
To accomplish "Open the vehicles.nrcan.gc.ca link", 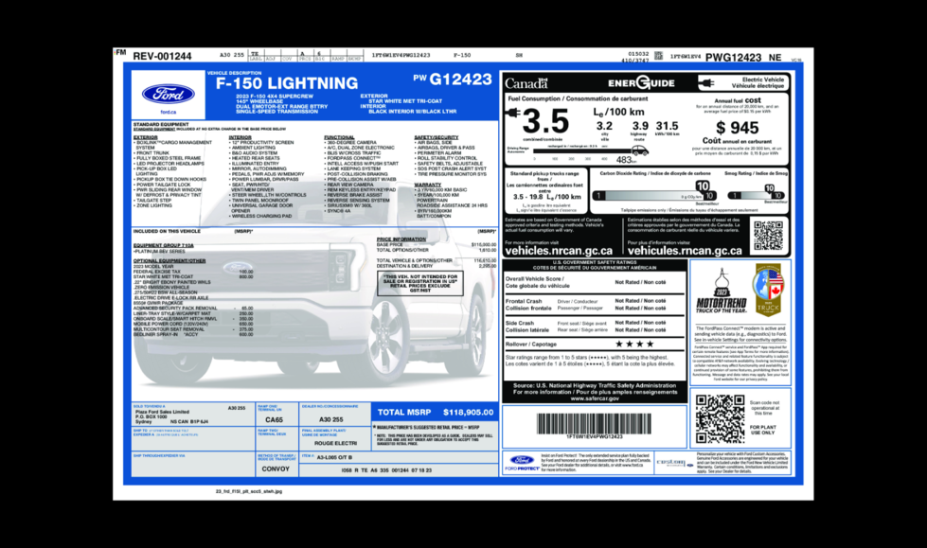I will 559,251.
